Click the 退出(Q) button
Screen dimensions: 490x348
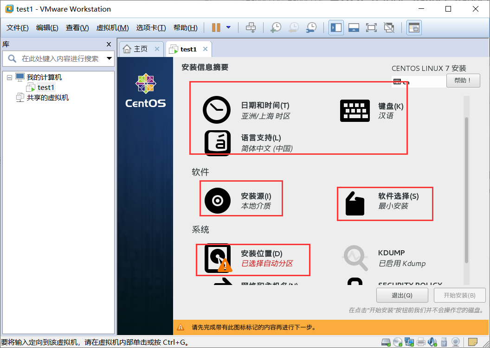(x=402, y=295)
